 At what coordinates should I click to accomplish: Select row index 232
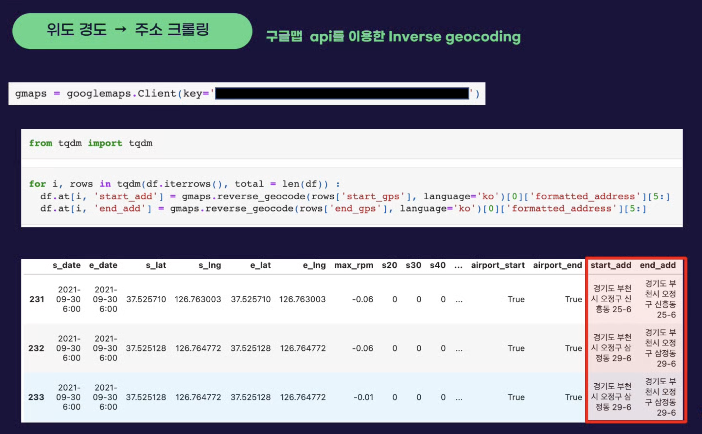pos(36,348)
